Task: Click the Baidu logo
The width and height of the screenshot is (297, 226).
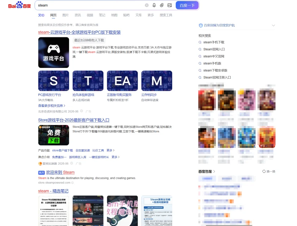Action: click(19, 5)
